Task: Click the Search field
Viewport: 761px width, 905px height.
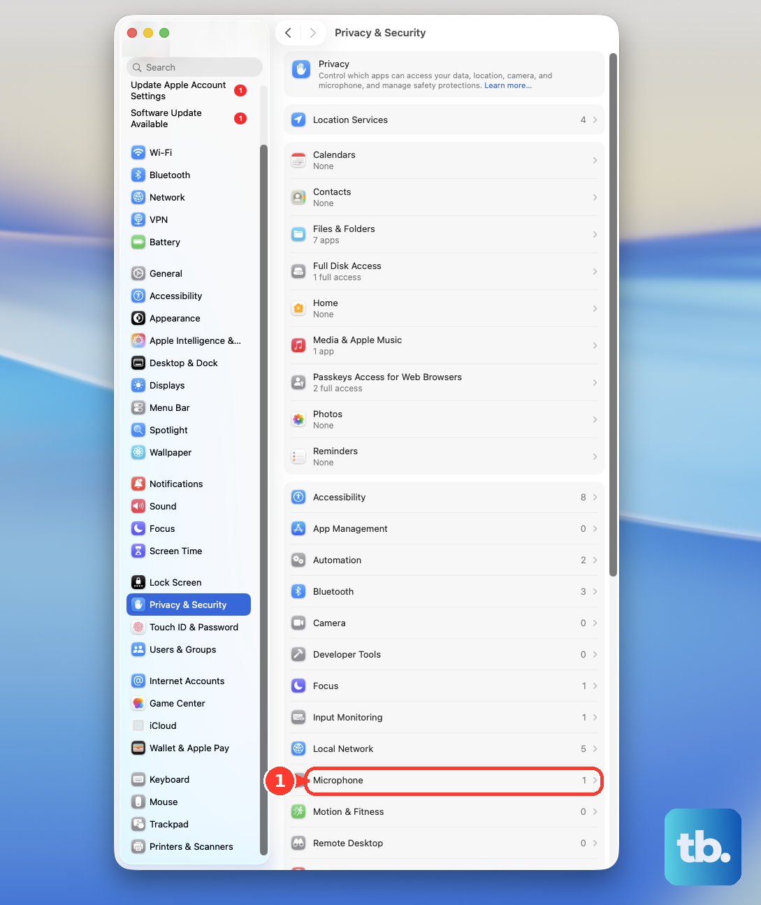Action: tap(194, 67)
